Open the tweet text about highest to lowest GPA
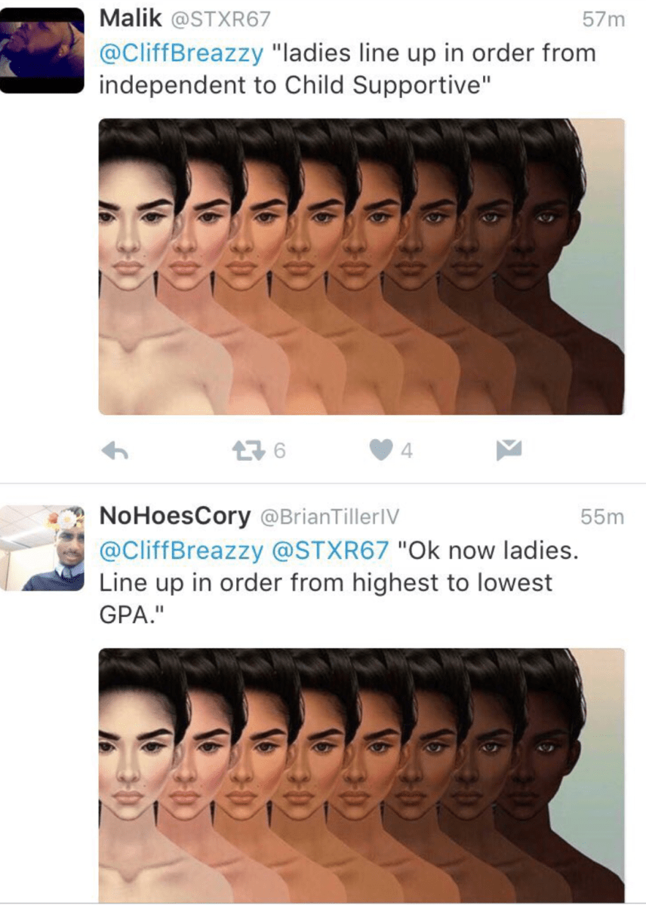 tap(339, 582)
